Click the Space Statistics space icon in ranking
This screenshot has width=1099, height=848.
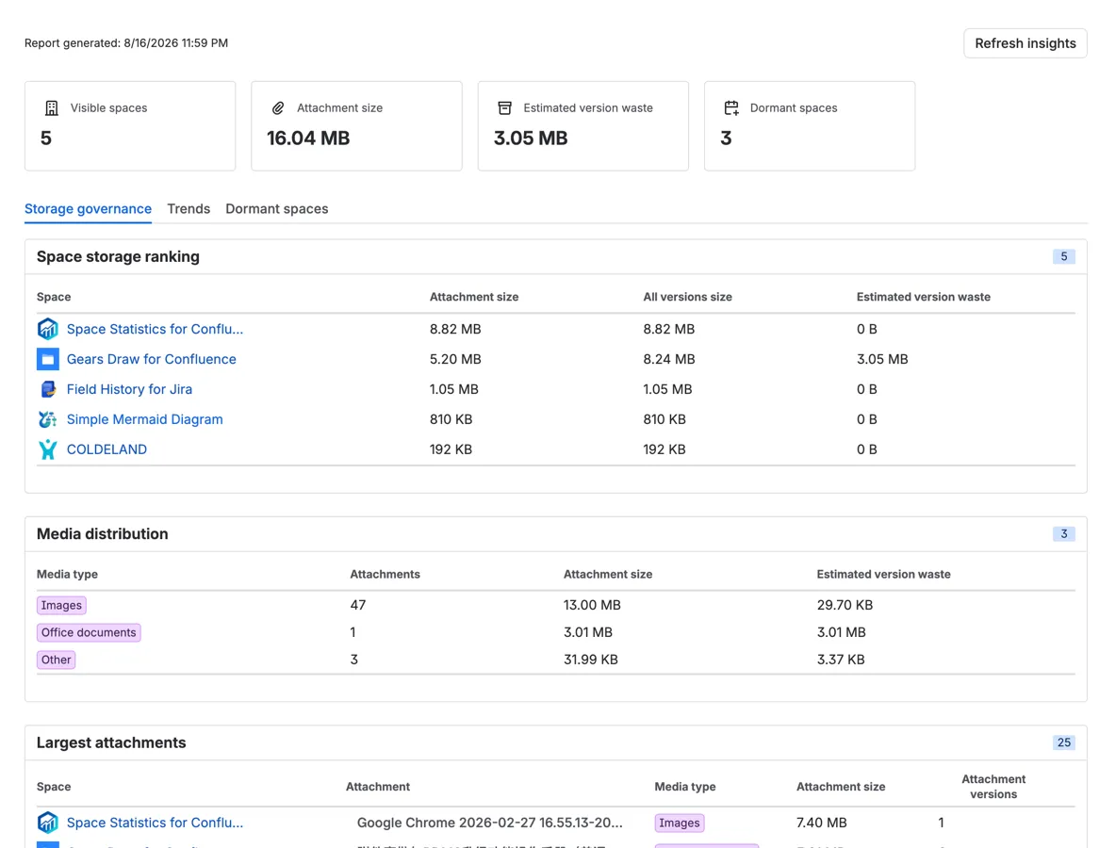click(x=48, y=329)
